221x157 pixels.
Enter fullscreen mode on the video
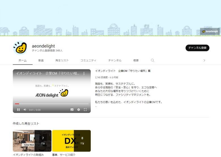click(85, 110)
